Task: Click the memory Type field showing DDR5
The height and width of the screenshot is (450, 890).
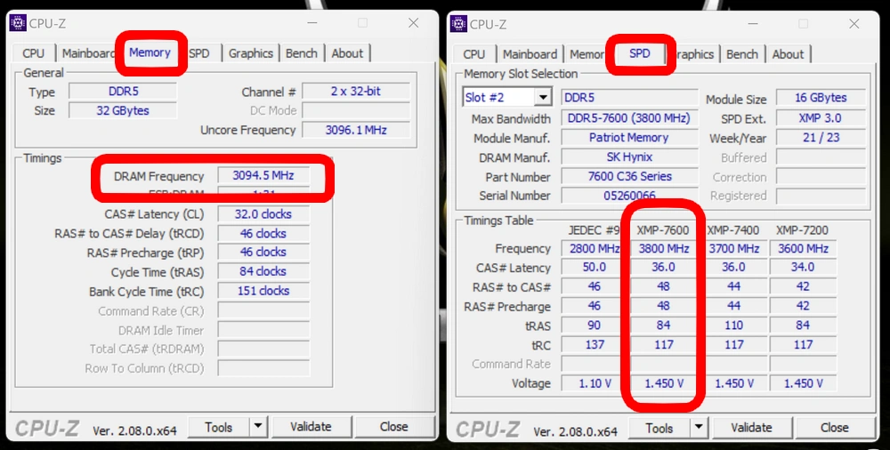Action: tap(123, 92)
